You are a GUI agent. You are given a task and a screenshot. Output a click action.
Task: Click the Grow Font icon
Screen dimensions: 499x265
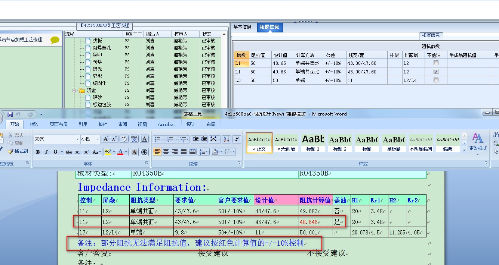coord(106,139)
